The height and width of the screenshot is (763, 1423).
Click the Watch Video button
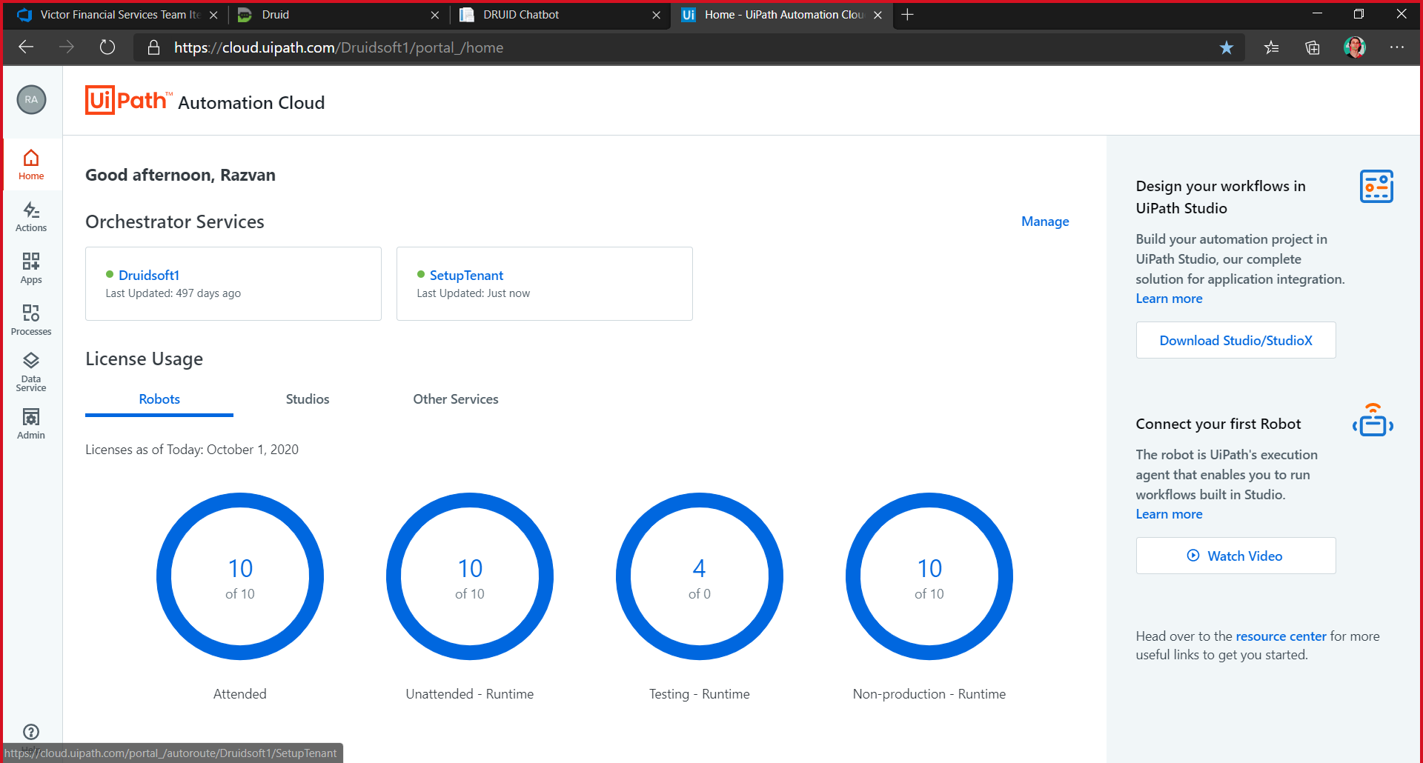click(x=1235, y=556)
